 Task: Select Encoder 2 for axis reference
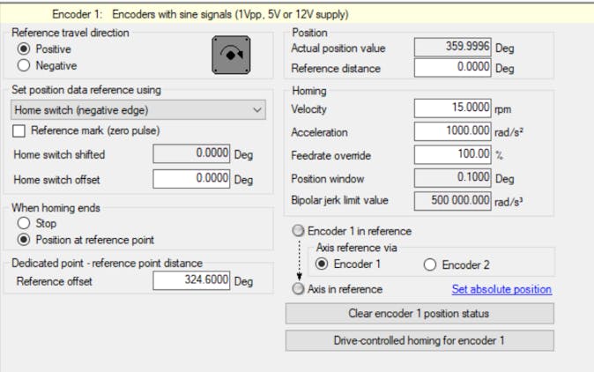(430, 264)
